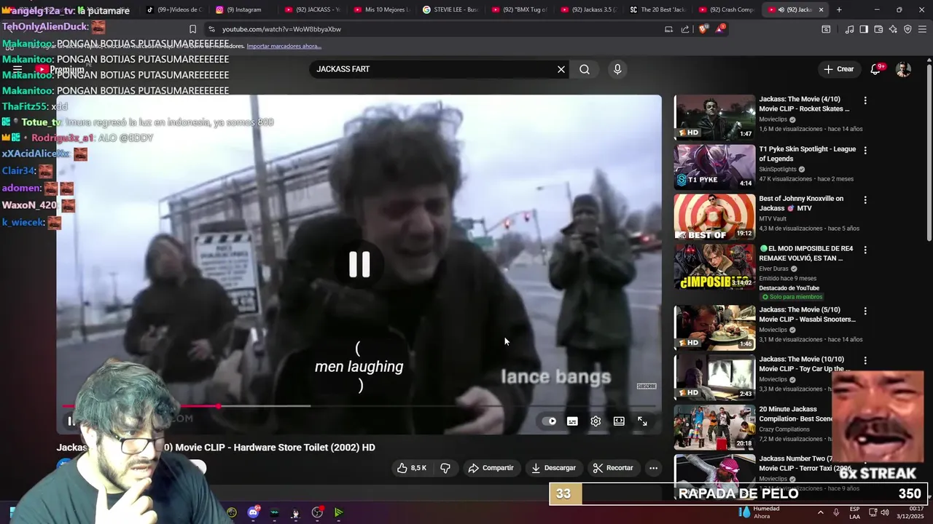Click the Compartir button
This screenshot has width=933, height=524.
pos(491,468)
